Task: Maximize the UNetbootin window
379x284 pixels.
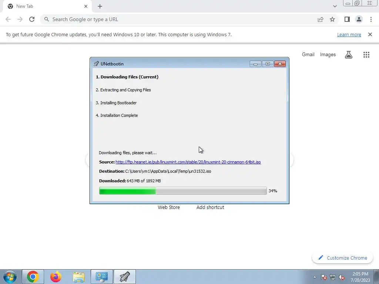Action: [x=268, y=64]
